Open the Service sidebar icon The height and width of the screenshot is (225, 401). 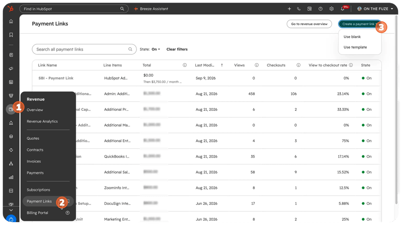(x=11, y=123)
